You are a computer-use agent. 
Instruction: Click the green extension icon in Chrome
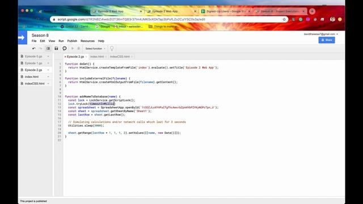(301, 19)
